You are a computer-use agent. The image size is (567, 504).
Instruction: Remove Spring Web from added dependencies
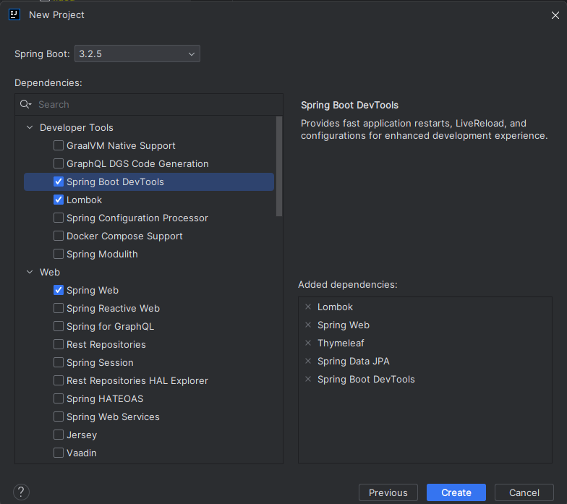point(308,325)
